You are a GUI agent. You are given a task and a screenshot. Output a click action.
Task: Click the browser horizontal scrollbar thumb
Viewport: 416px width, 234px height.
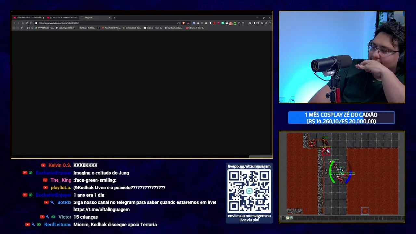(261, 157)
